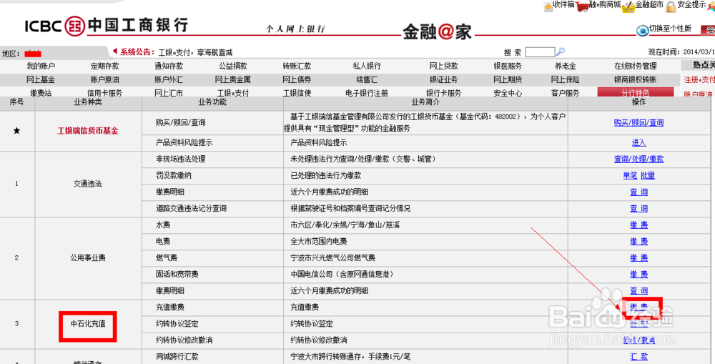Click 缴费 link for 中石化 充值缴费
Viewport: 715px width, 364px height.
[x=638, y=307]
